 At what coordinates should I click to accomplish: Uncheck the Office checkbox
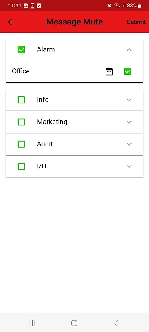coord(127,71)
